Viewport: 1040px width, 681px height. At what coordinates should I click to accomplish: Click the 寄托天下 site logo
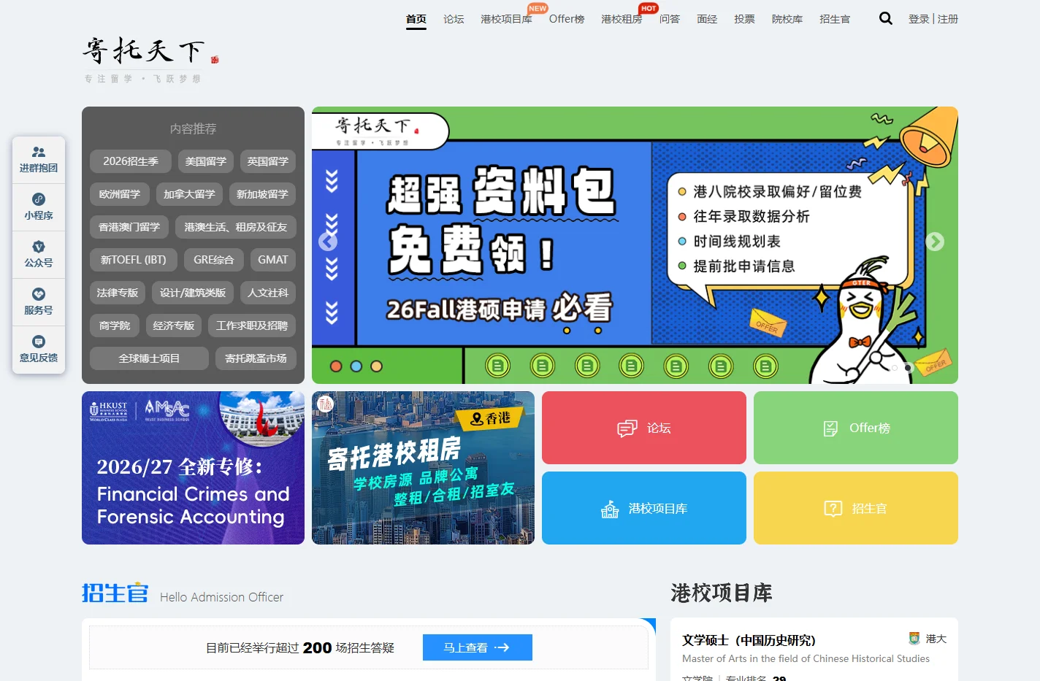click(x=151, y=59)
